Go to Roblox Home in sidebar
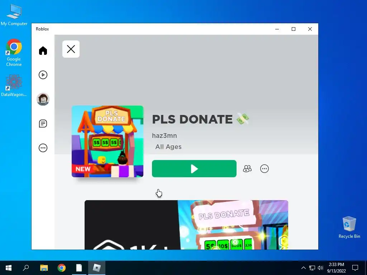The width and height of the screenshot is (367, 275). point(43,50)
